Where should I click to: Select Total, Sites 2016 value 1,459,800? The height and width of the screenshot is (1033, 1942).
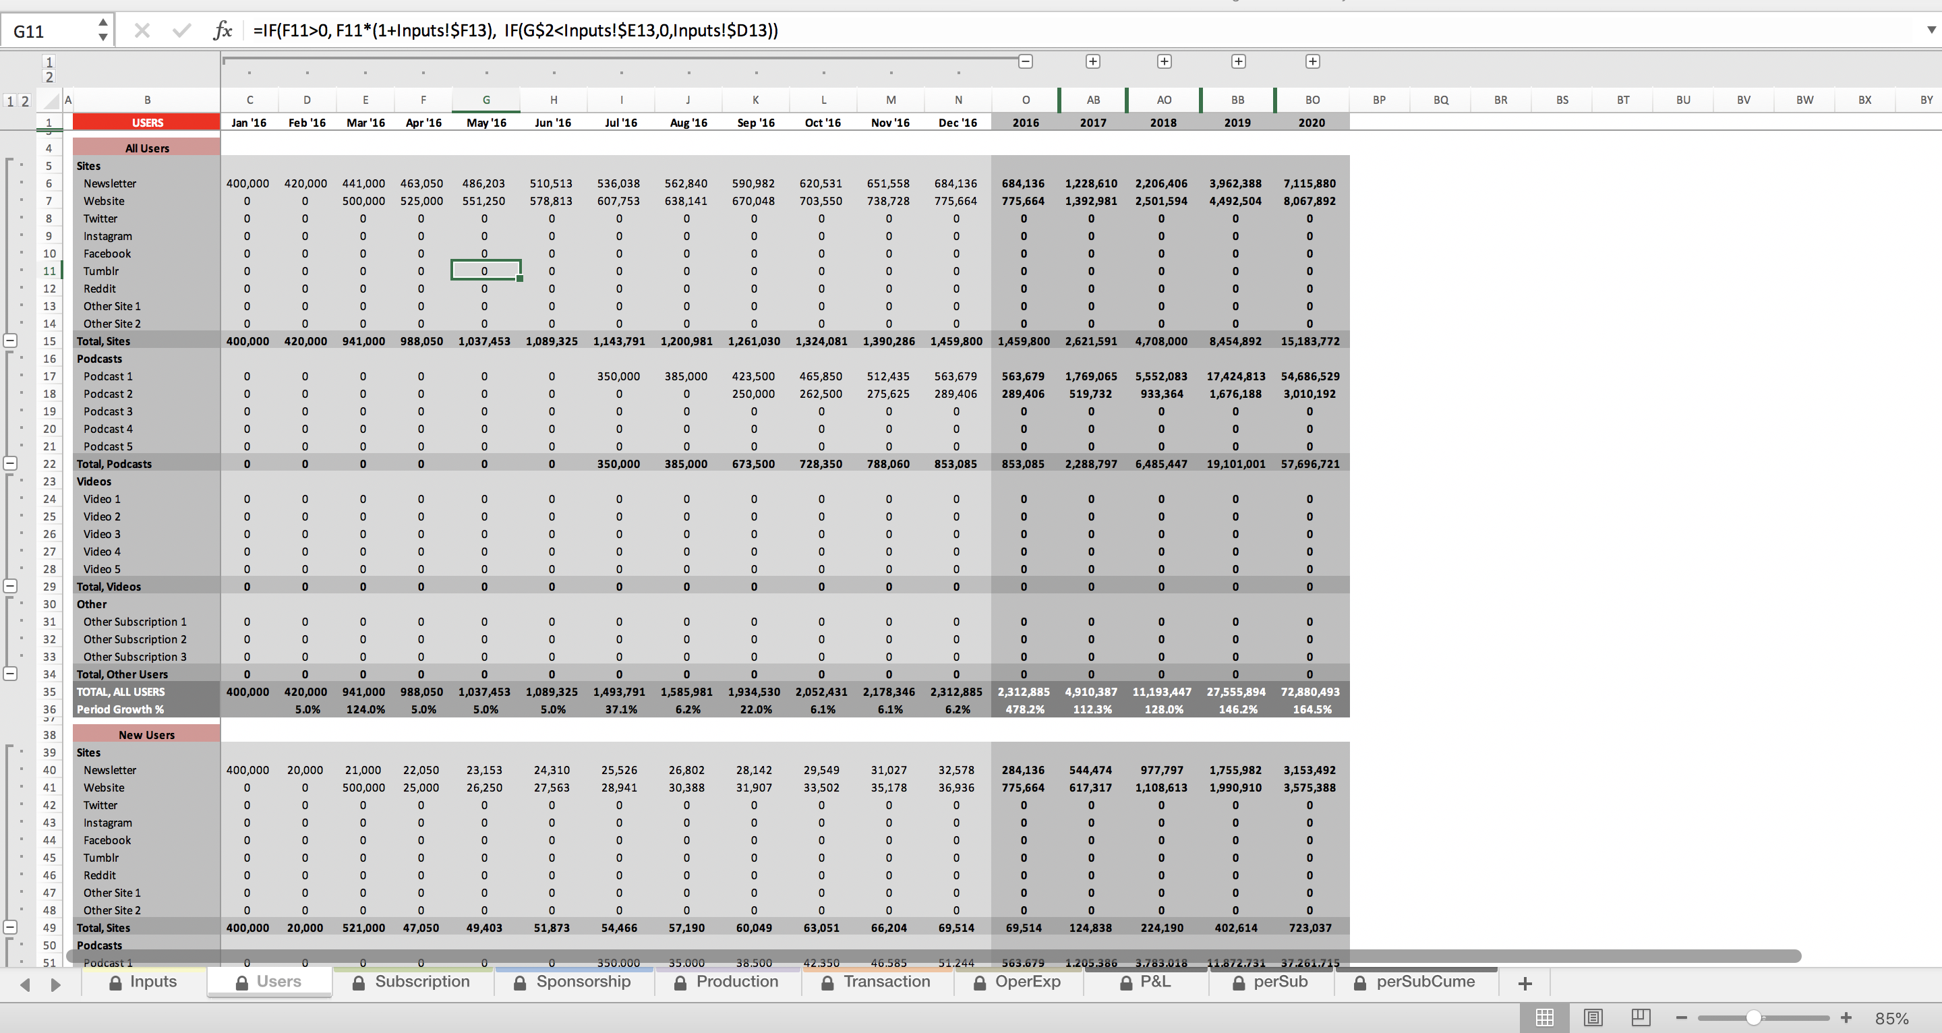[1024, 341]
